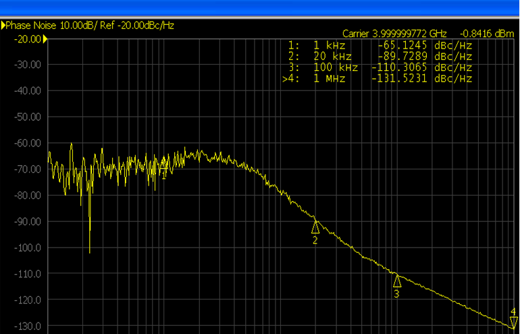Select marker 1 on the noisy trace

(164, 164)
